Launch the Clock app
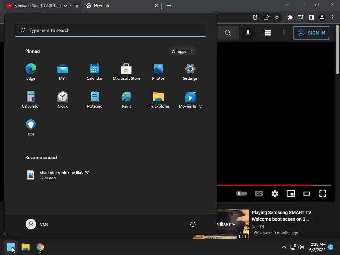340x255 pixels. (x=63, y=100)
